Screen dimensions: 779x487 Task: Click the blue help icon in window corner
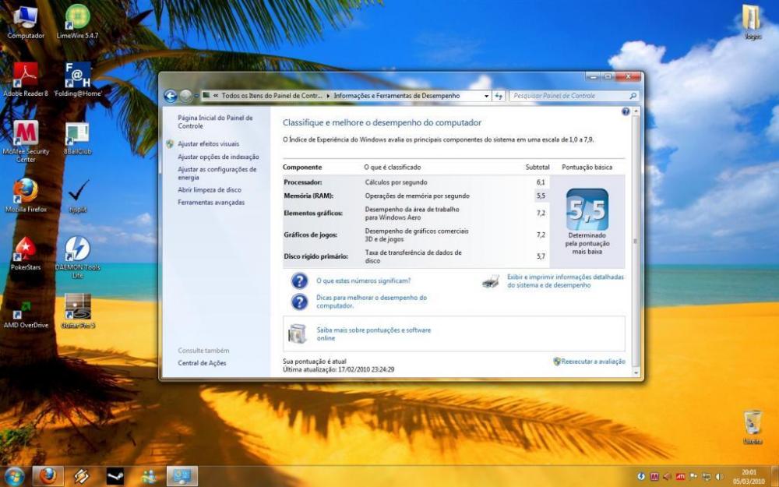point(626,112)
